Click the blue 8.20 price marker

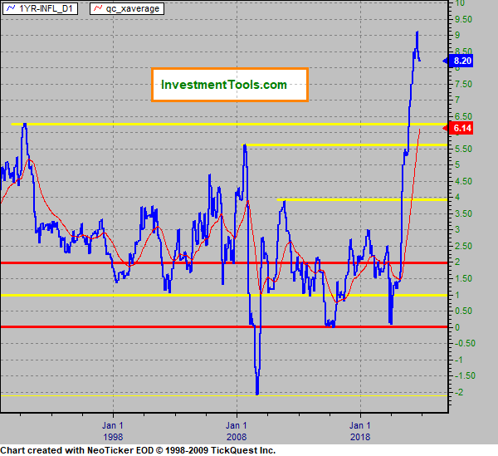(461, 61)
